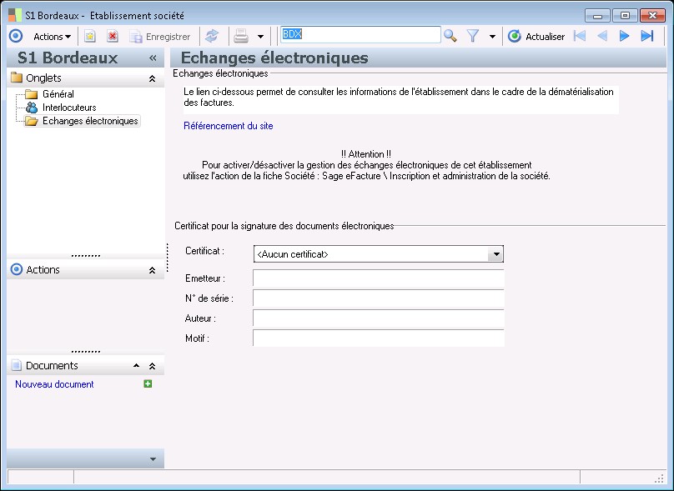Go to first record arrow
674x491 pixels.
pos(580,36)
